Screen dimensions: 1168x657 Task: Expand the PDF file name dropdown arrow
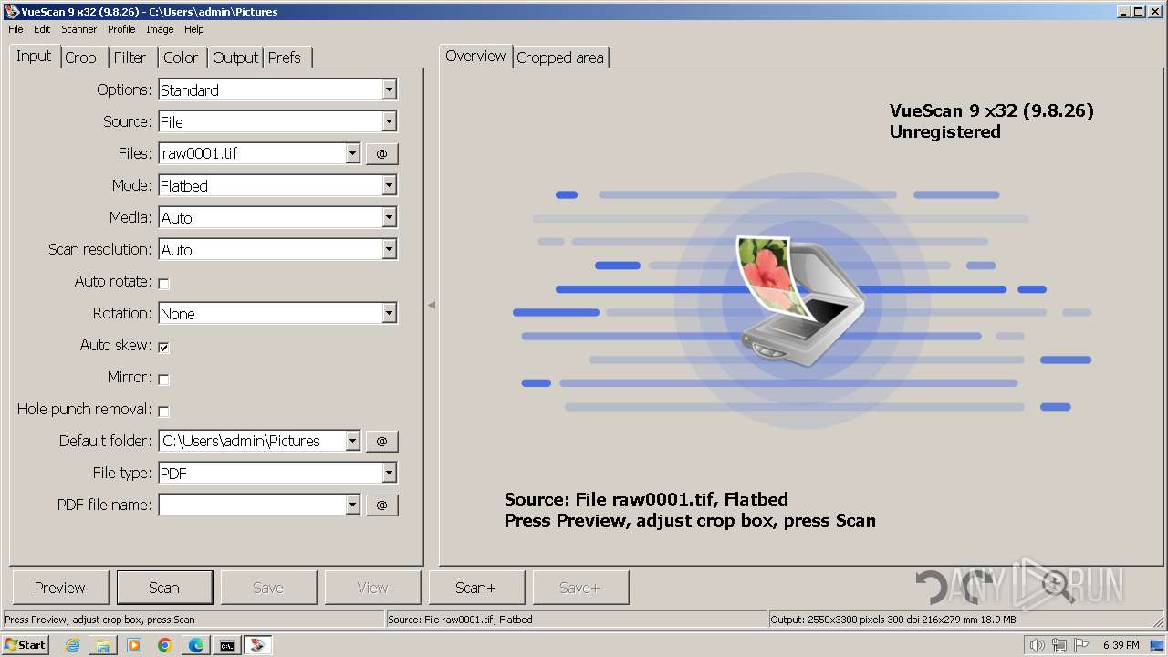tap(353, 505)
